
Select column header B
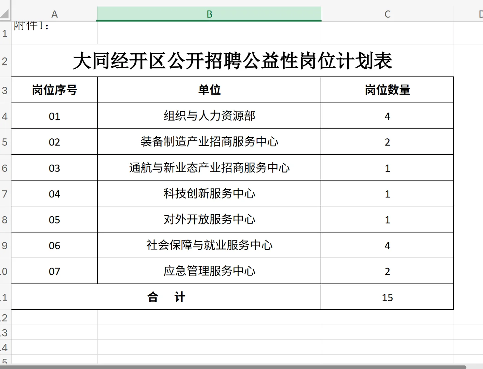209,14
